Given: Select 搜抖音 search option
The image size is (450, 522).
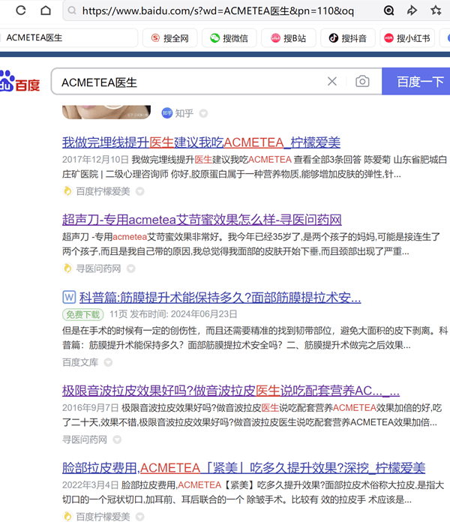Looking at the screenshot, I should click(x=348, y=38).
